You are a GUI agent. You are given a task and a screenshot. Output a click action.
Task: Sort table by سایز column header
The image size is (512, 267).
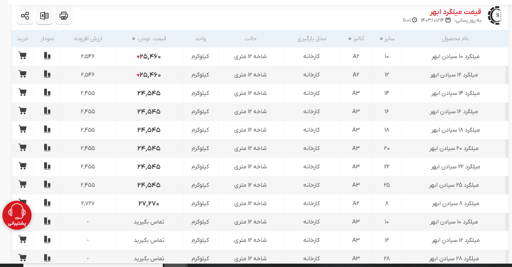387,39
